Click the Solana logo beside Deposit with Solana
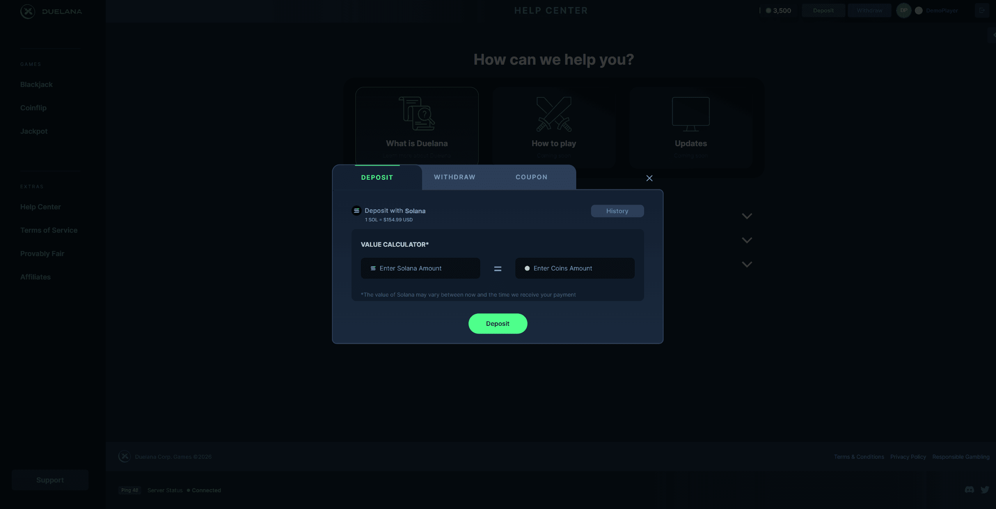996x509 pixels. click(x=356, y=211)
